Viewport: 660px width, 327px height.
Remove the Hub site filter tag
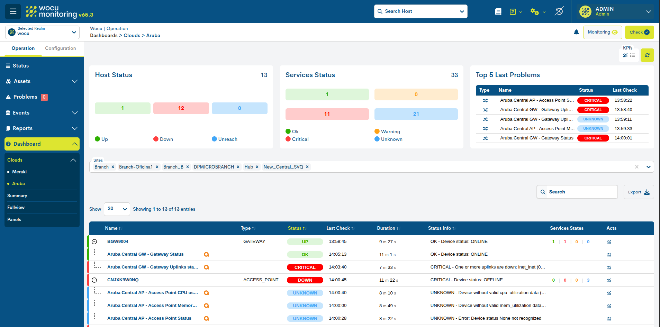pyautogui.click(x=257, y=167)
